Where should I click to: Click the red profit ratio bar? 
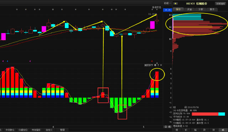pyautogui.click(x=205, y=114)
